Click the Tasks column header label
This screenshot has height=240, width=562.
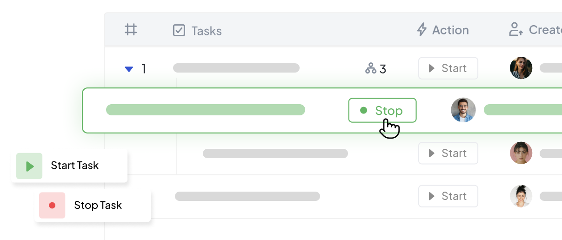(207, 31)
